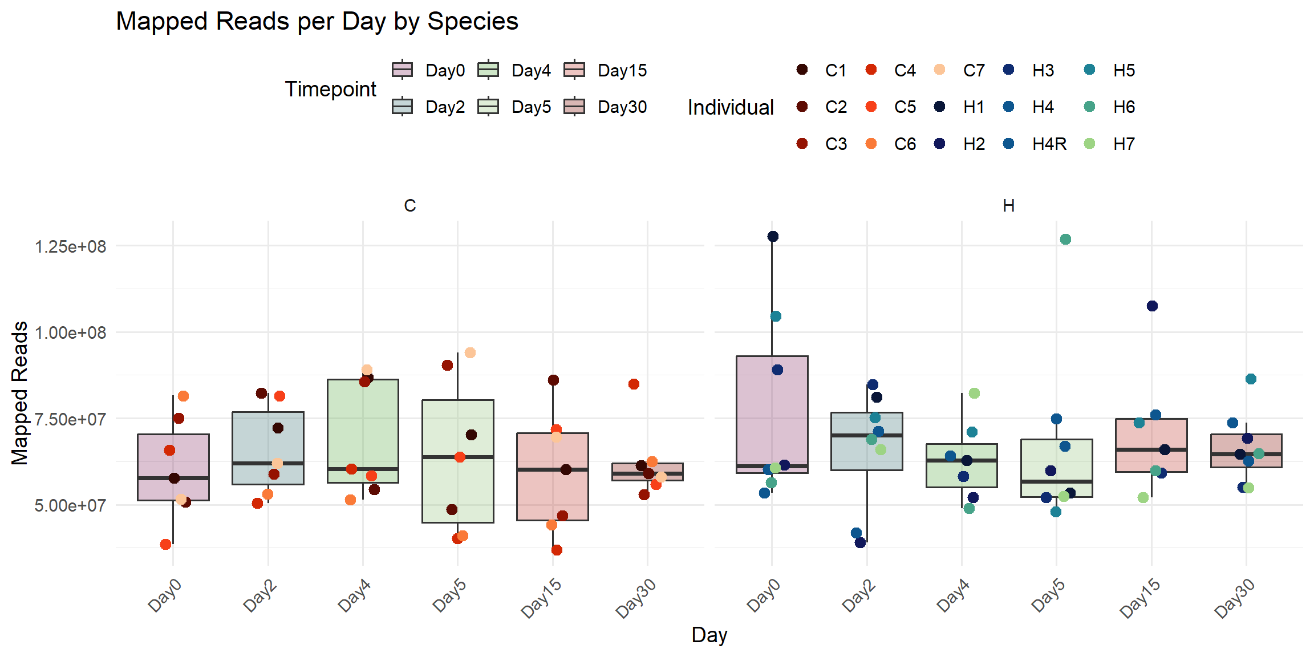Click the Day30 boxplot legend key
The width and height of the screenshot is (1314, 657).
point(575,106)
